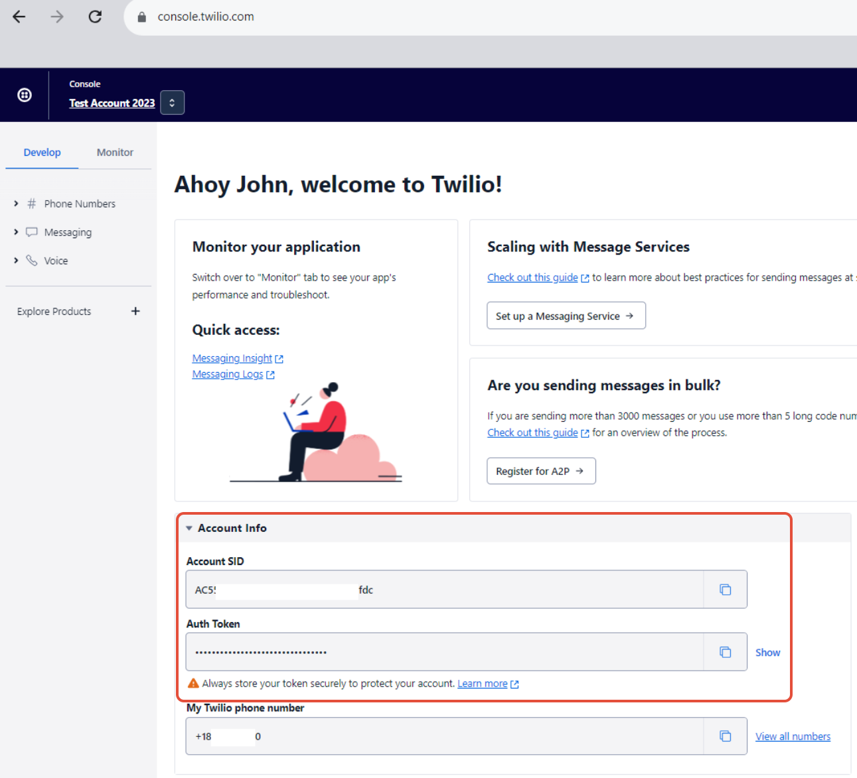
Task: Open Messaging Insight link
Action: pos(232,358)
